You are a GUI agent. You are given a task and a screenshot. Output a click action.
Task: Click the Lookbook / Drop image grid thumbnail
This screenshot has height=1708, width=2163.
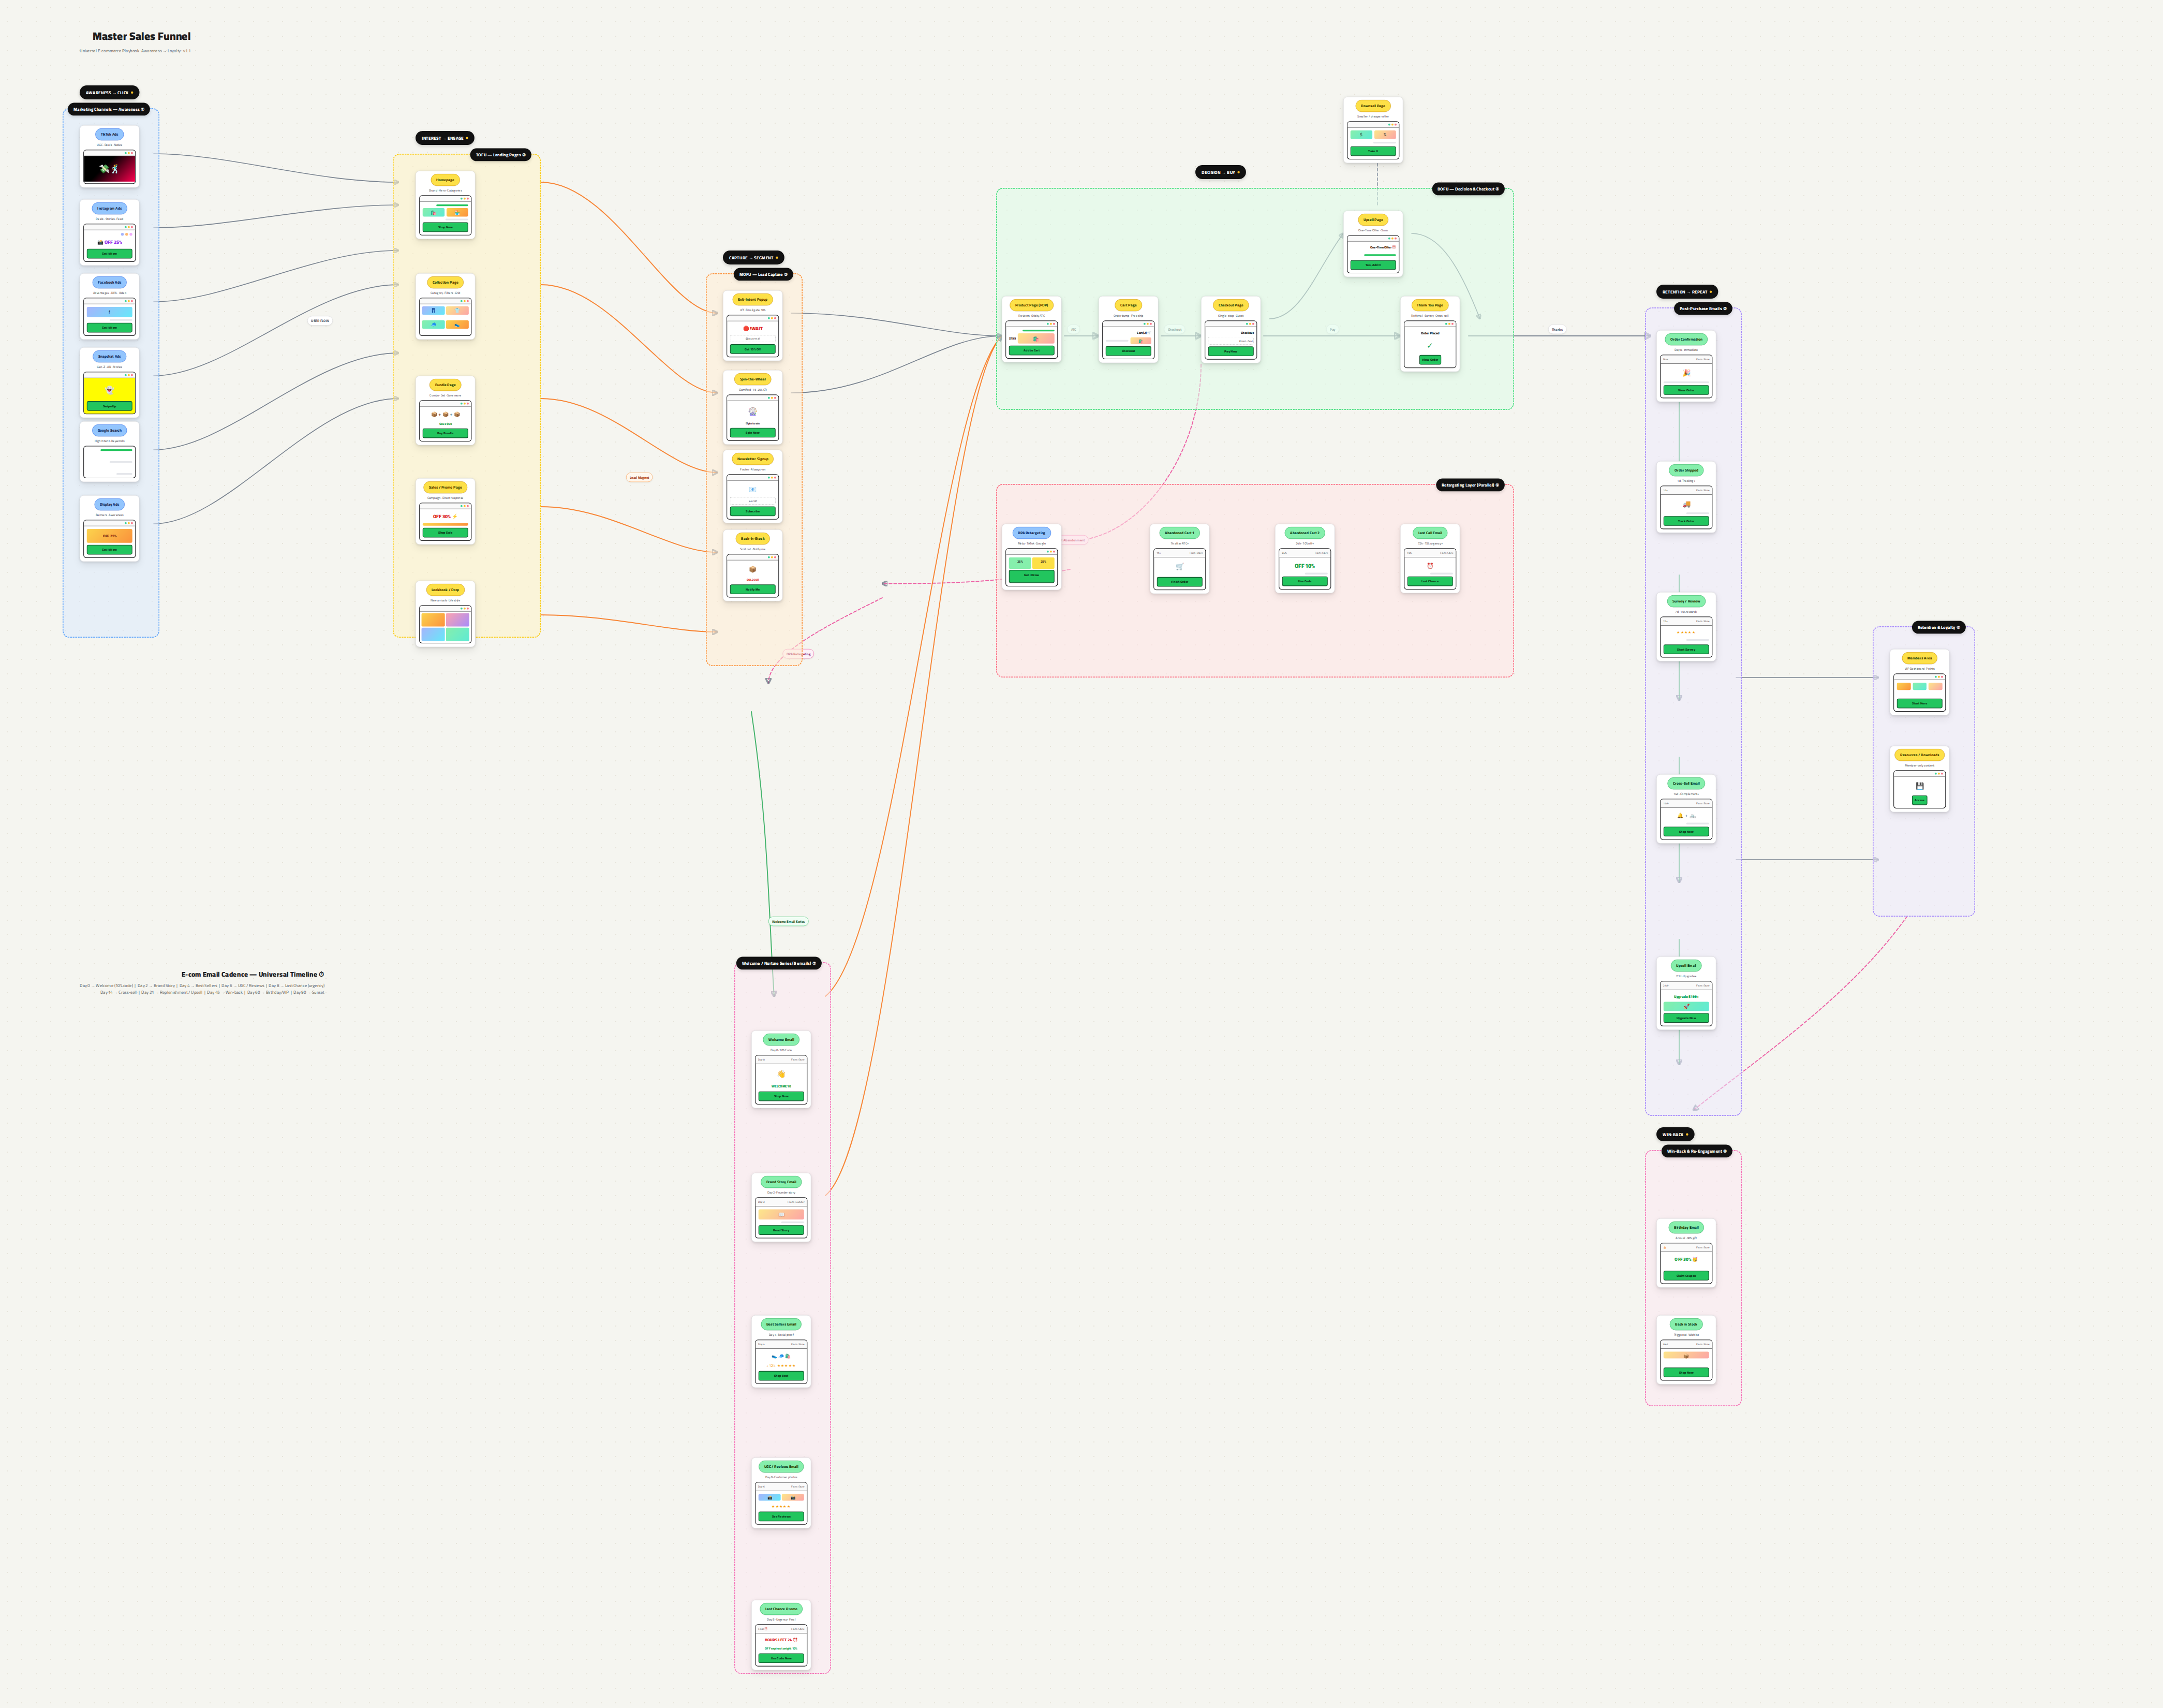point(445,627)
